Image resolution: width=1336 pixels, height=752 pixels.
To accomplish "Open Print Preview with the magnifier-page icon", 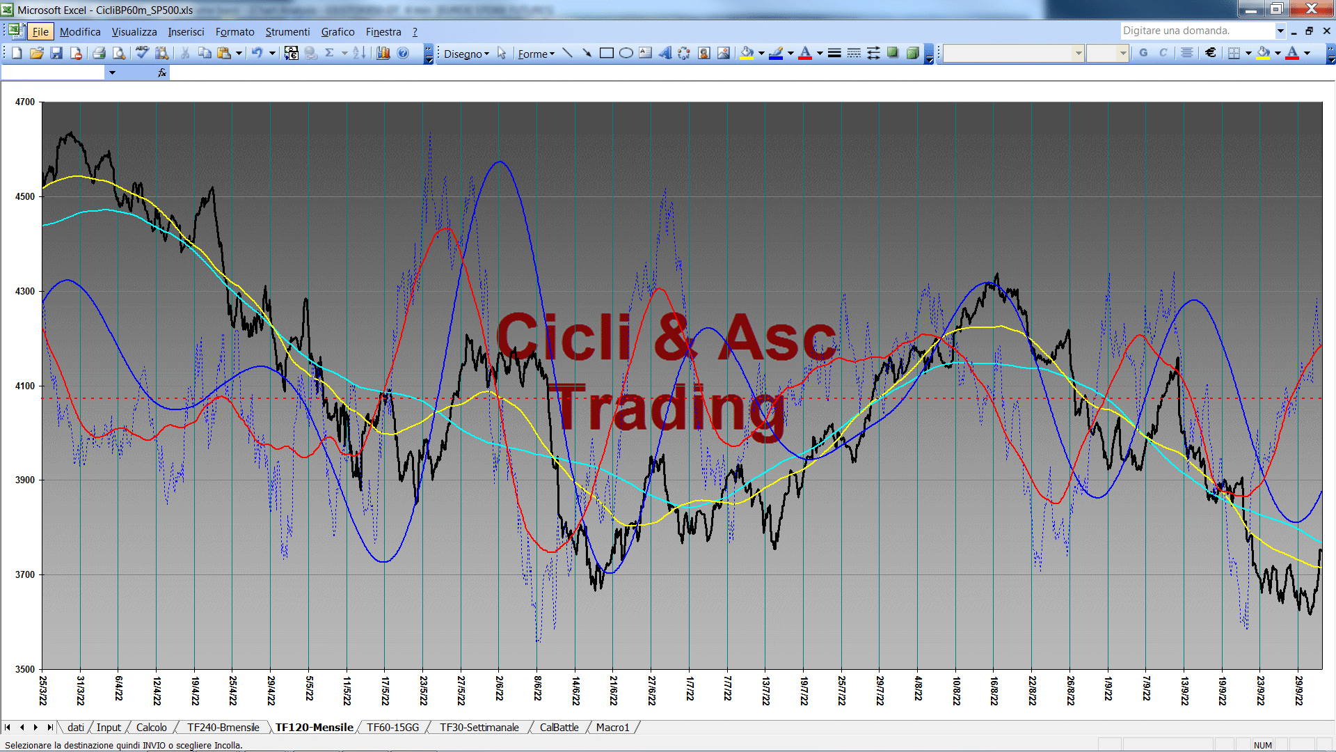I will coord(119,54).
